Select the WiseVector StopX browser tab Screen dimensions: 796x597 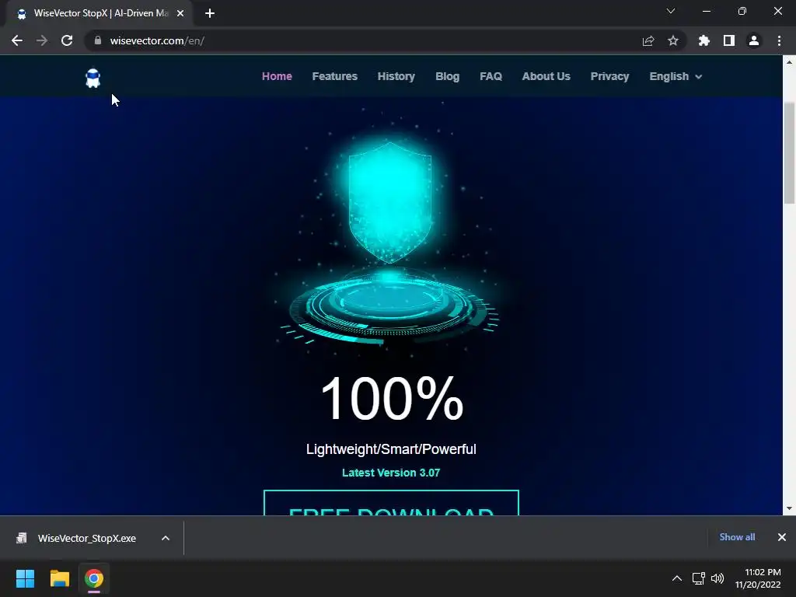pos(99,14)
